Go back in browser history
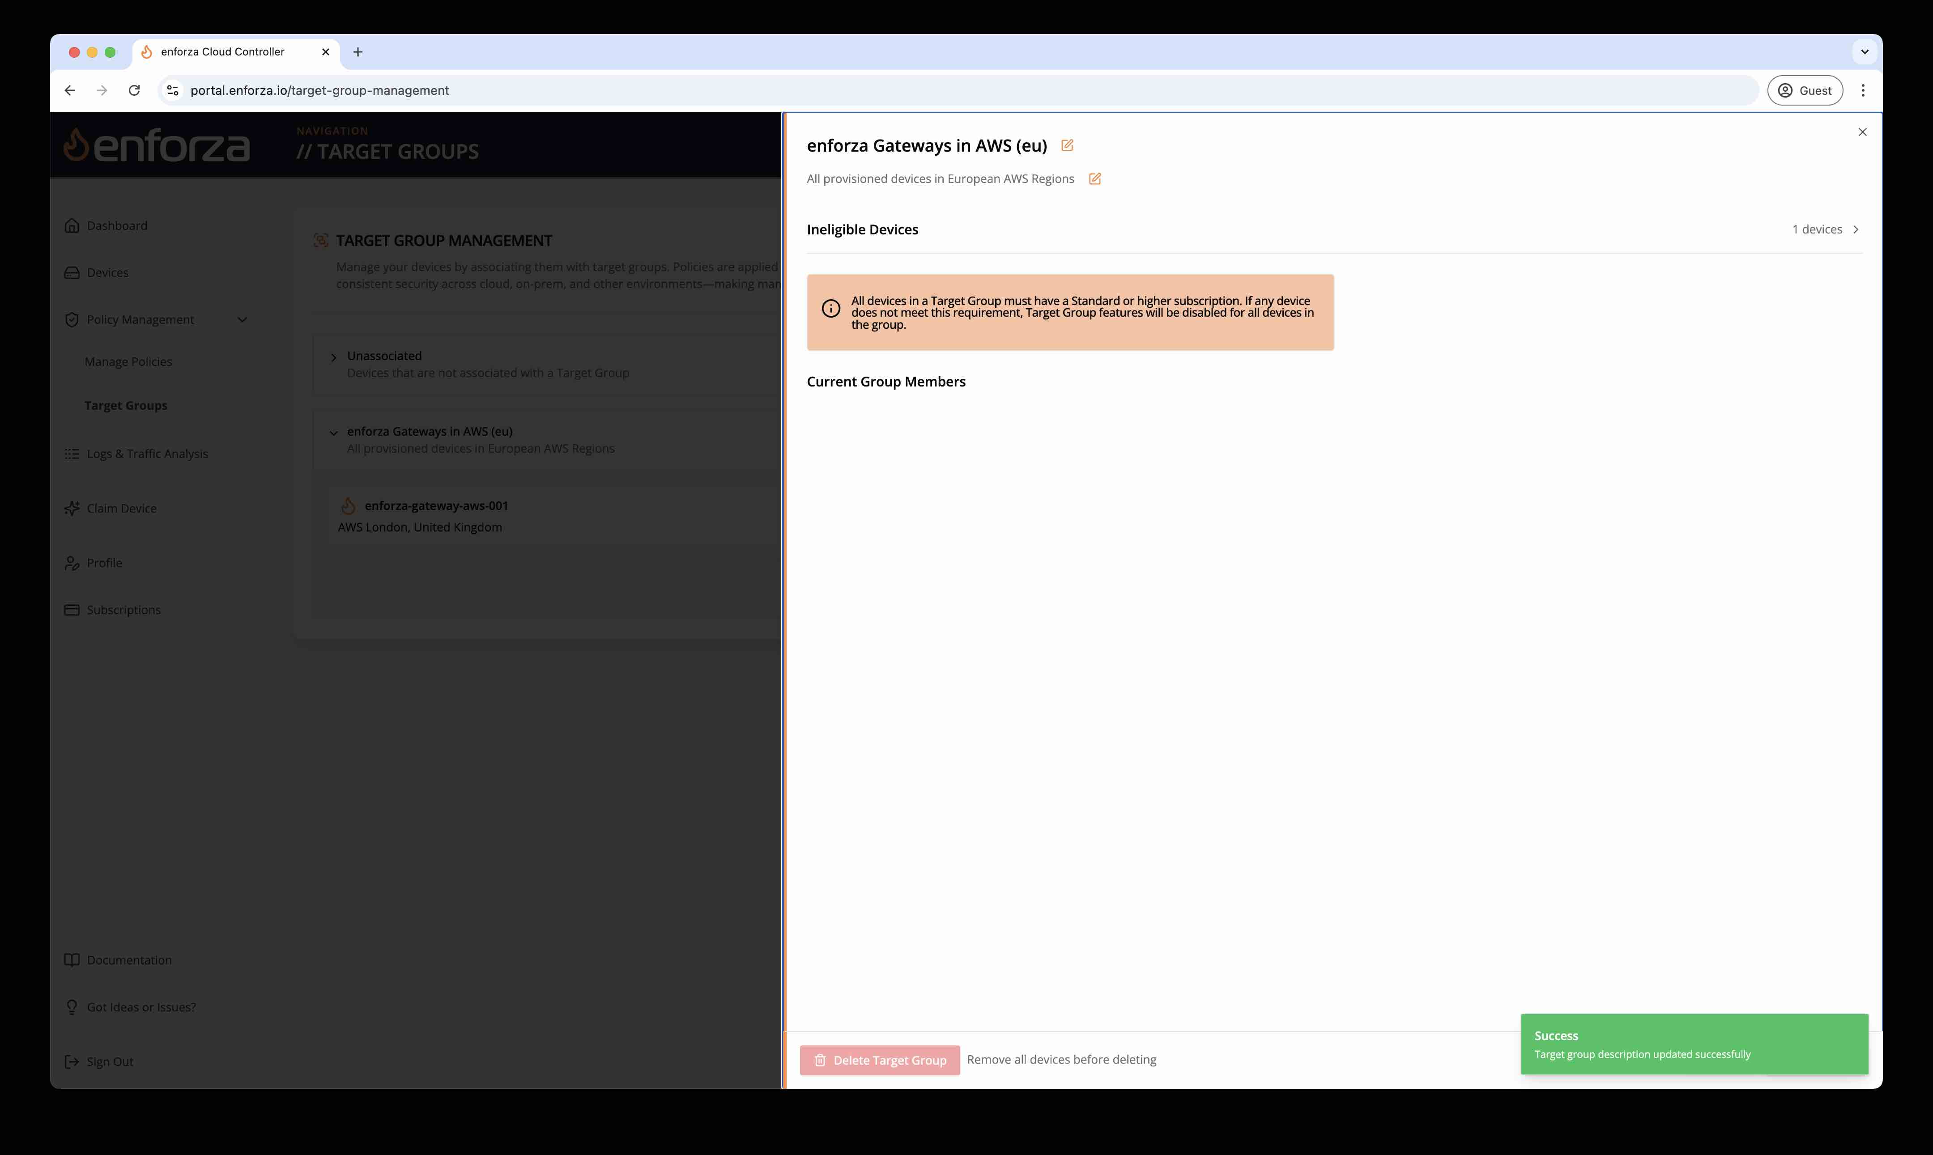Viewport: 1933px width, 1155px height. [70, 90]
